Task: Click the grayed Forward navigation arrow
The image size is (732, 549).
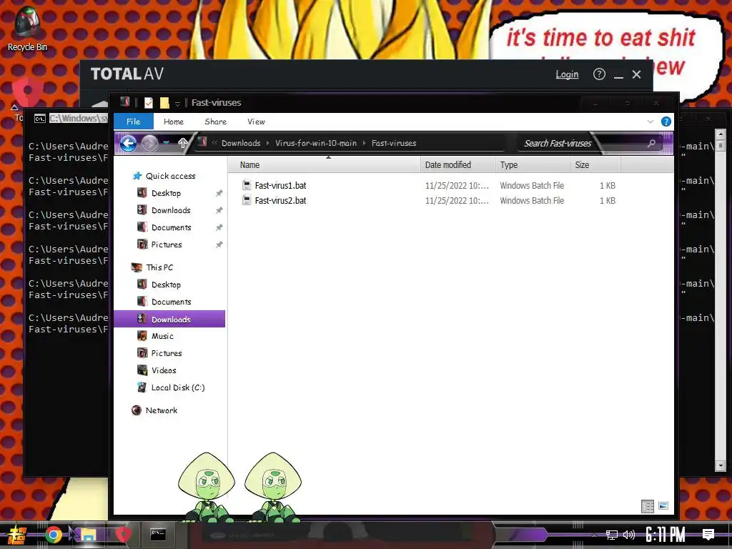Action: [x=150, y=143]
